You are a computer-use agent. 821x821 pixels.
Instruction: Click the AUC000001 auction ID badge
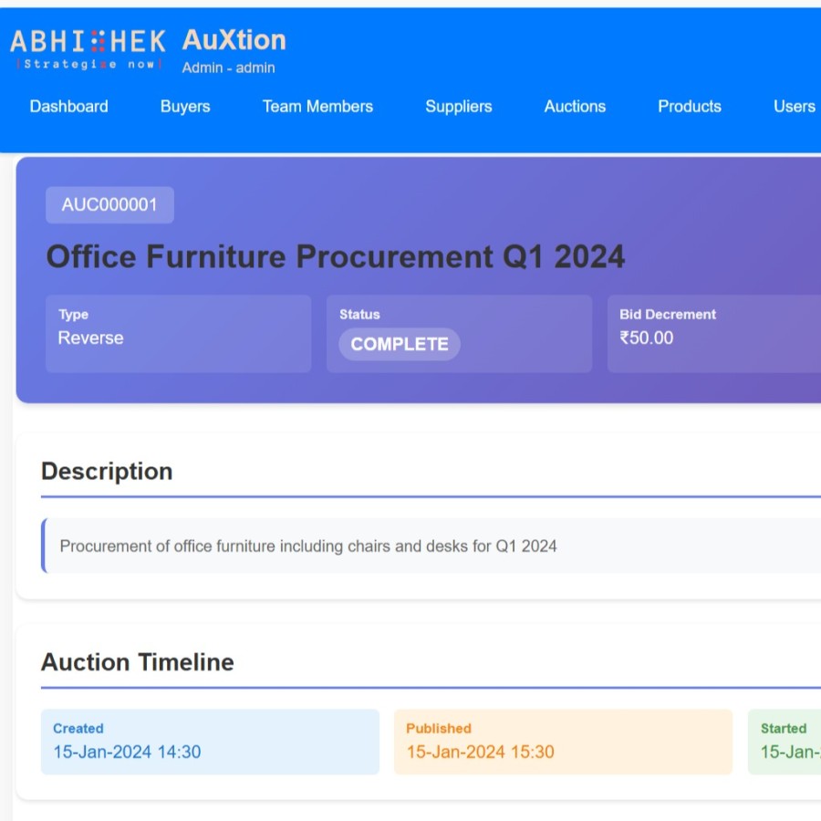pos(109,205)
